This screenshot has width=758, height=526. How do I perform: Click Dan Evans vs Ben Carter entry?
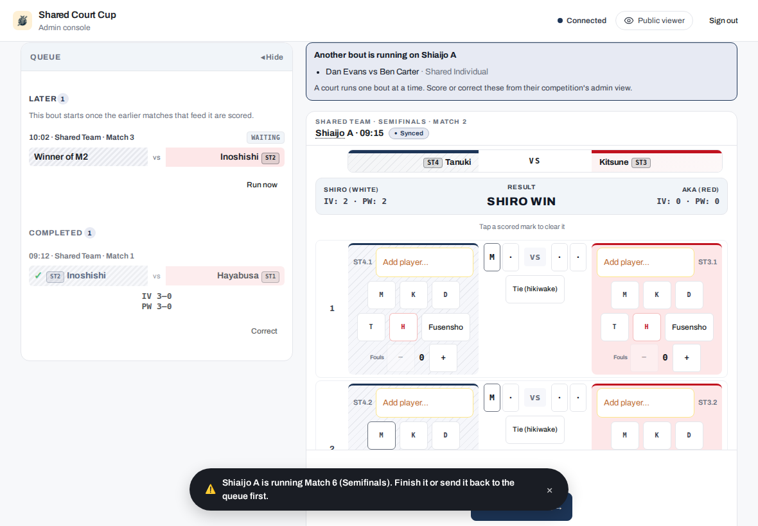pyautogui.click(x=372, y=72)
